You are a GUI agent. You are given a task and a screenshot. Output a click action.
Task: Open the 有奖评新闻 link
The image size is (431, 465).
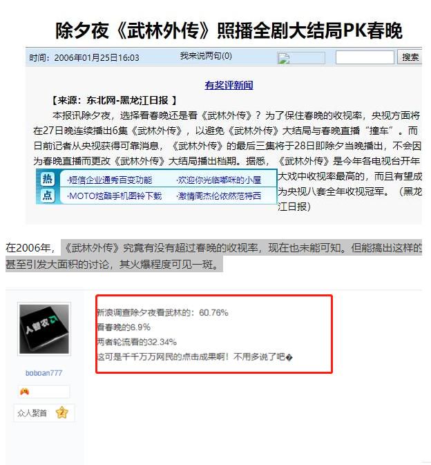click(229, 86)
